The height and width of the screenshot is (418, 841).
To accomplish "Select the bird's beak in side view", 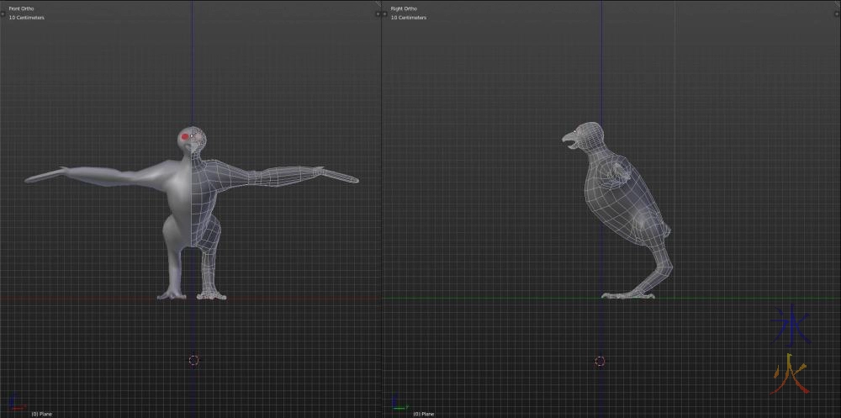I will (x=569, y=139).
